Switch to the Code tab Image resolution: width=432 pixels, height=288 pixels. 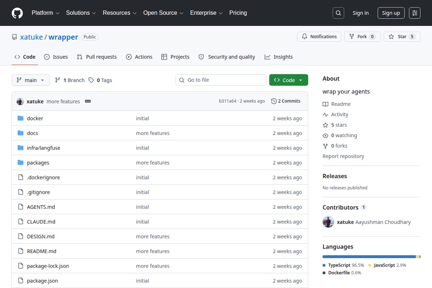coord(25,57)
